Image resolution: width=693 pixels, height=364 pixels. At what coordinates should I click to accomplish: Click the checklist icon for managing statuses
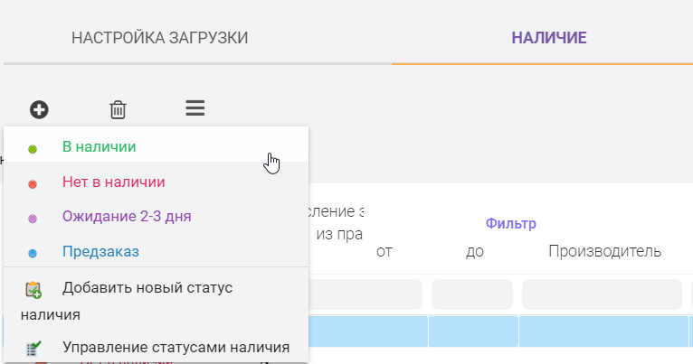(x=33, y=347)
